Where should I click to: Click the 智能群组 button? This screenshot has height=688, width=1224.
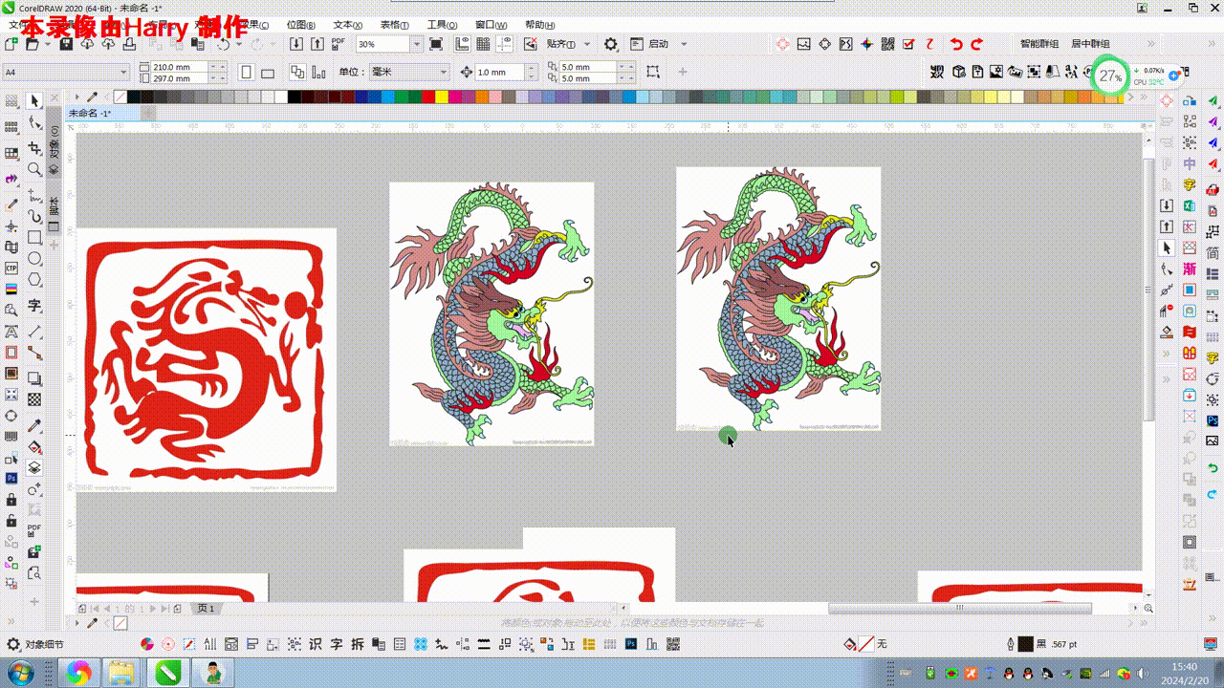1038,44
